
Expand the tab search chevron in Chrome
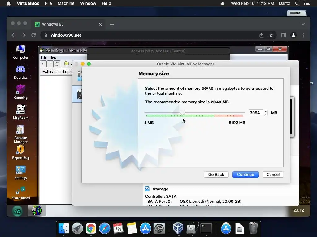point(303,24)
